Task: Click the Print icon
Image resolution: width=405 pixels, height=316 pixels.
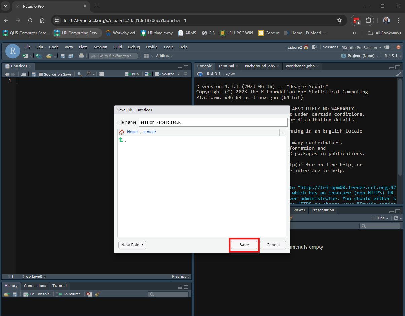Action: coord(81,56)
